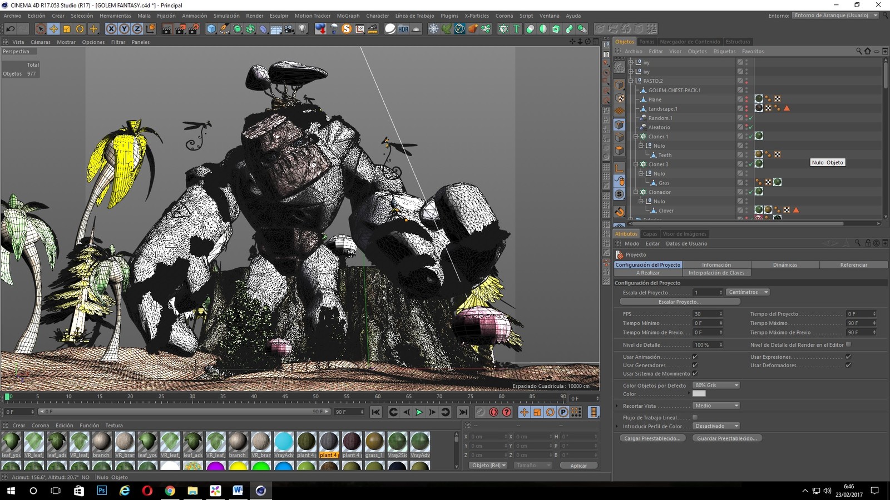
Task: Click the record active objects button
Action: click(480, 412)
